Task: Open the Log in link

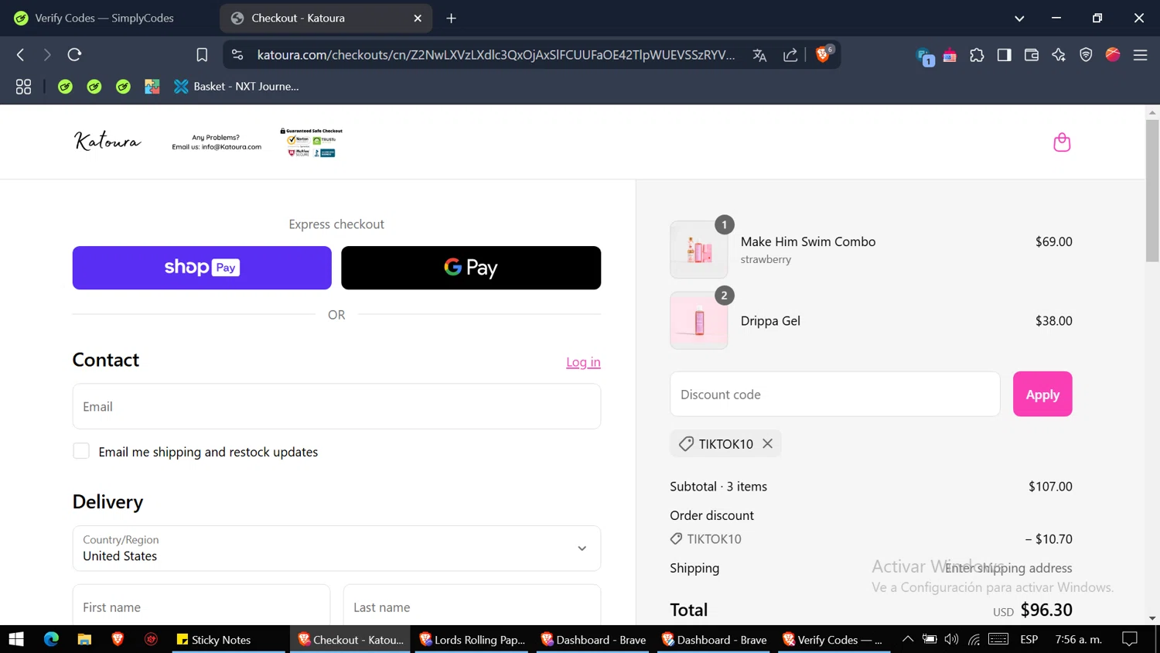Action: tap(583, 362)
